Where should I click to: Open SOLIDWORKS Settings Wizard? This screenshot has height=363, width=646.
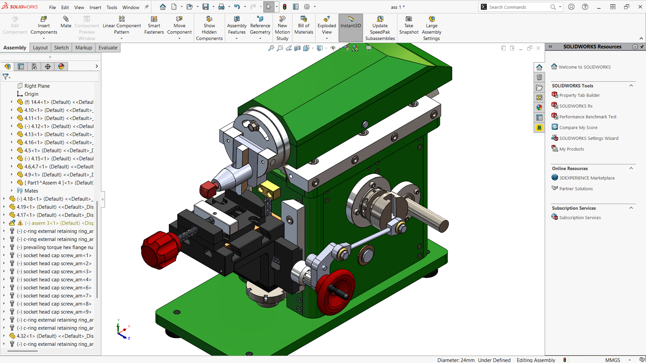(589, 138)
